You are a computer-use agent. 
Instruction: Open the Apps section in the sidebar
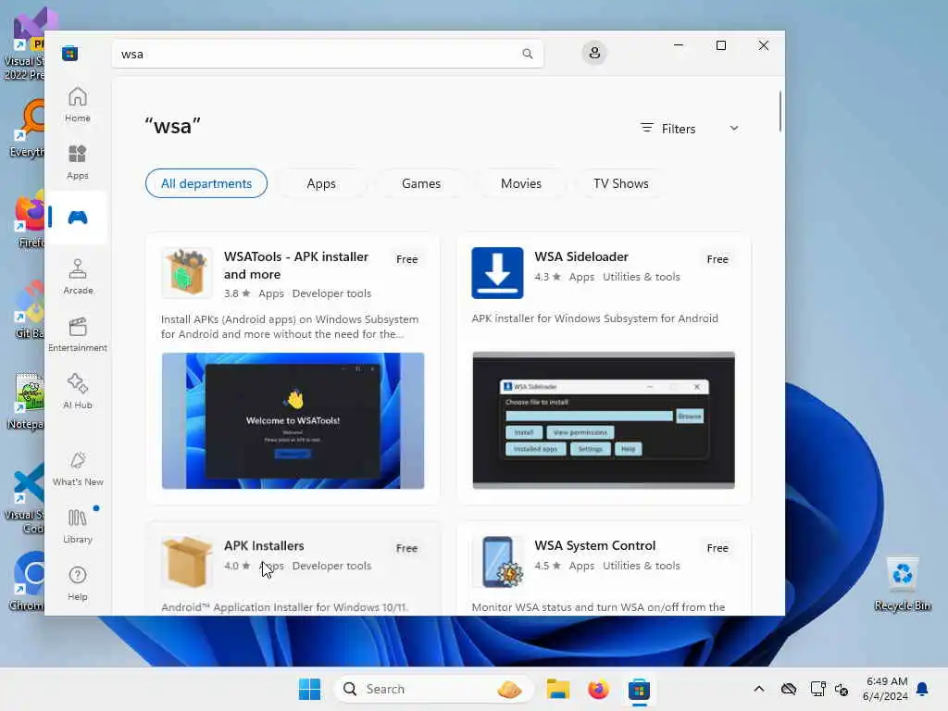tap(78, 162)
